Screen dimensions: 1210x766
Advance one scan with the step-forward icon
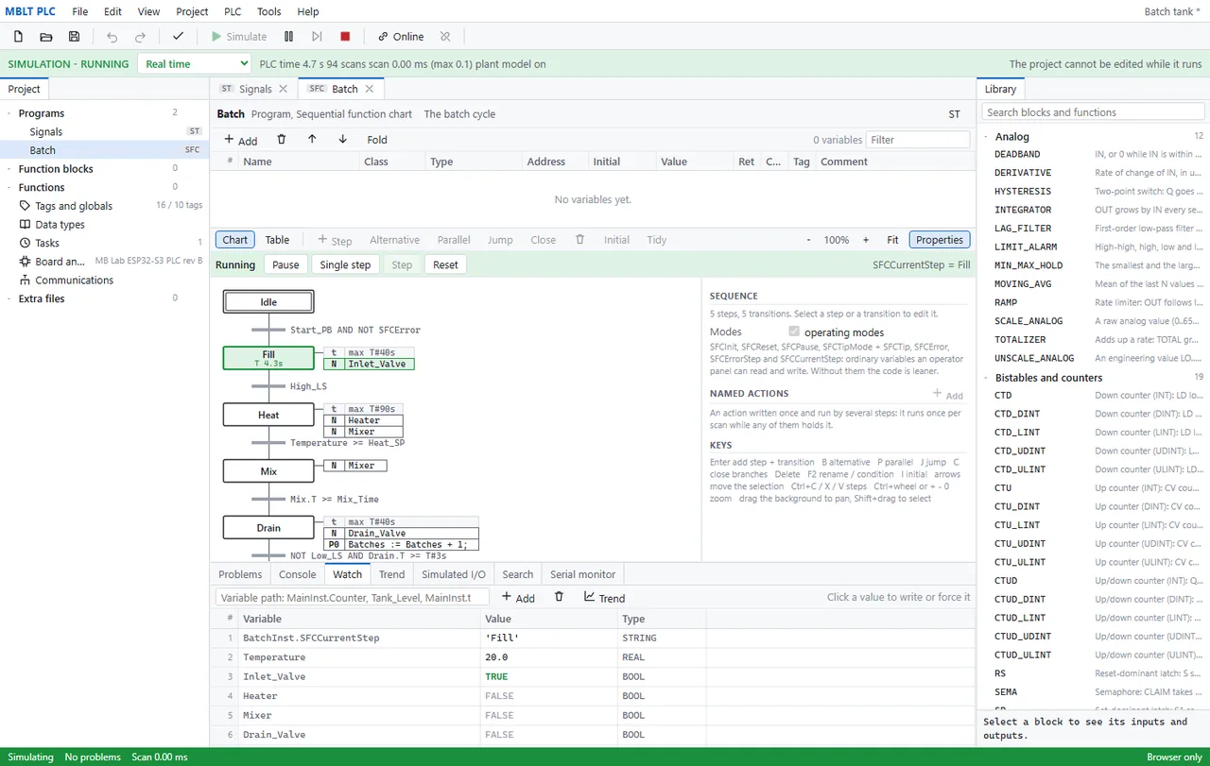pyautogui.click(x=317, y=37)
